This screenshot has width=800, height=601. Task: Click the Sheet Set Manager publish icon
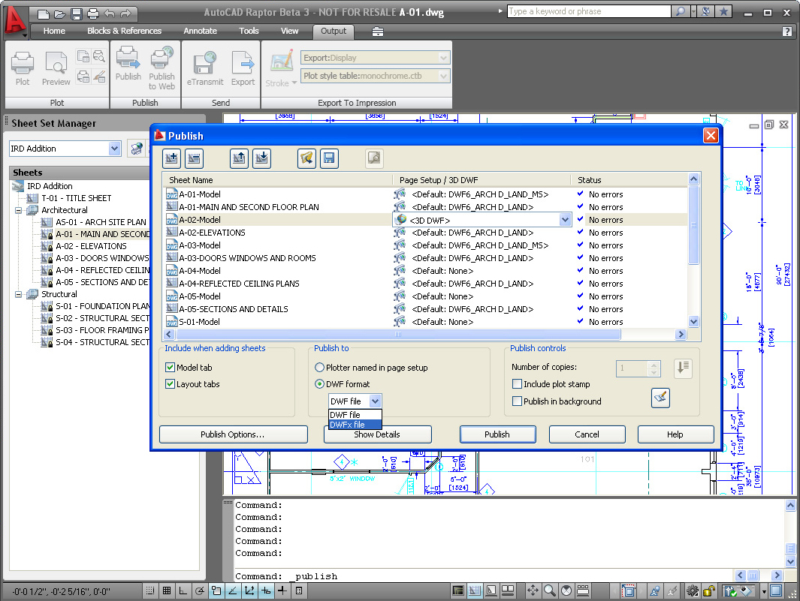tap(137, 149)
